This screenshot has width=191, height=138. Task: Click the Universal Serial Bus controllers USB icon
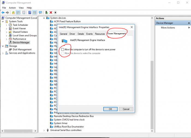point(48,130)
